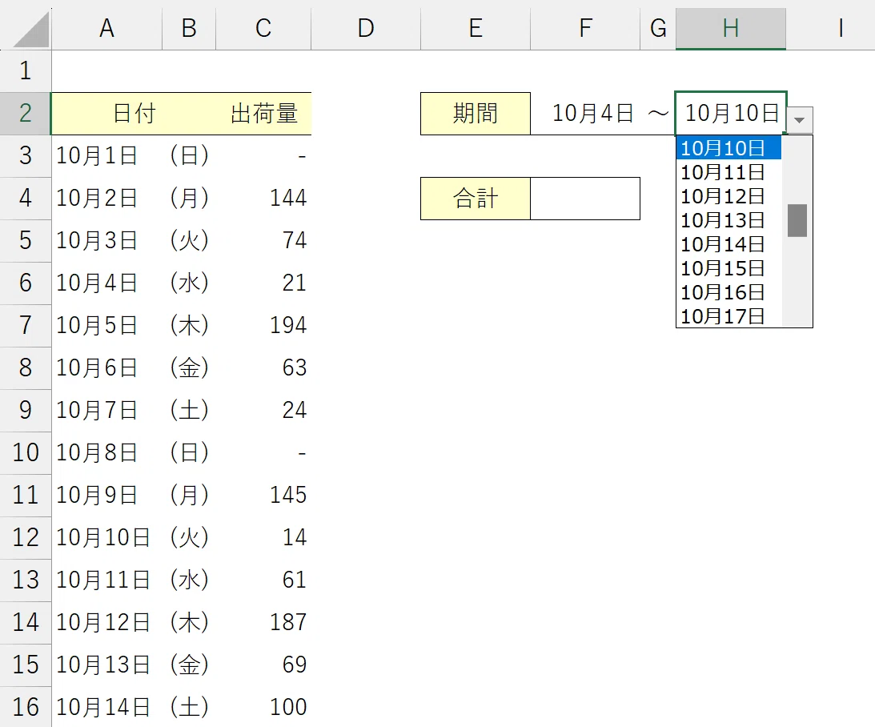The image size is (875, 727).
Task: Click the 出荷量 header cell
Action: [263, 114]
